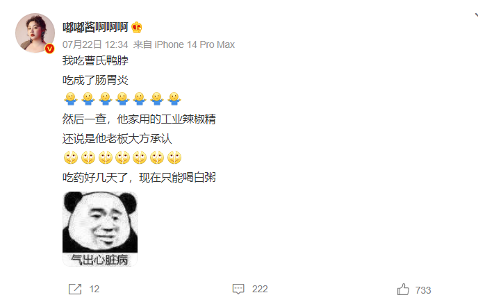Click the 气出心脏病 meme caption
478x302 pixels.
[x=99, y=260]
